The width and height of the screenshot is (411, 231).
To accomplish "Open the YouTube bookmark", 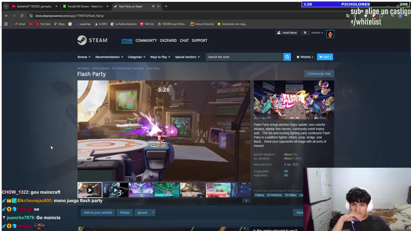I will click(x=43, y=24).
